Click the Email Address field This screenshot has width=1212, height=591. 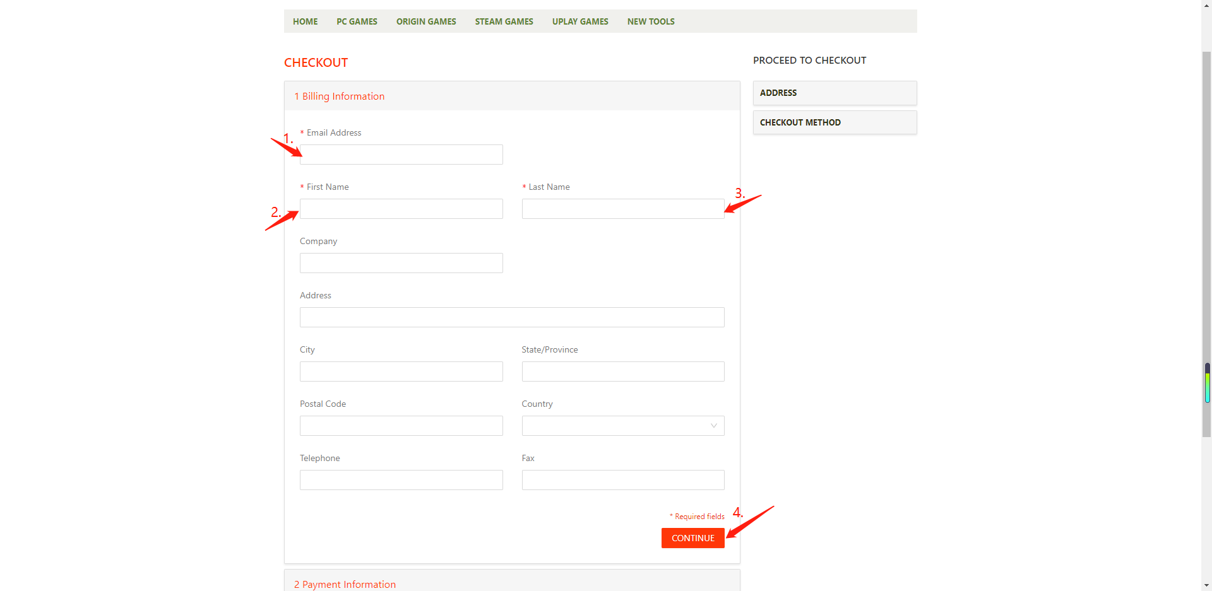(x=401, y=155)
